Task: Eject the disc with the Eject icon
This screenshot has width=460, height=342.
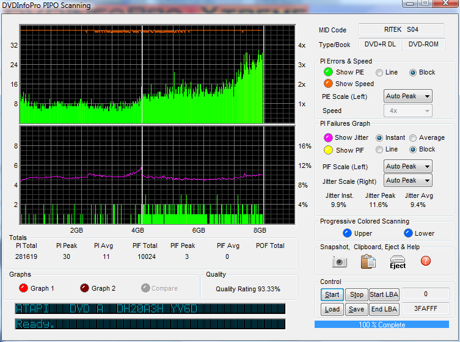Action: [398, 262]
